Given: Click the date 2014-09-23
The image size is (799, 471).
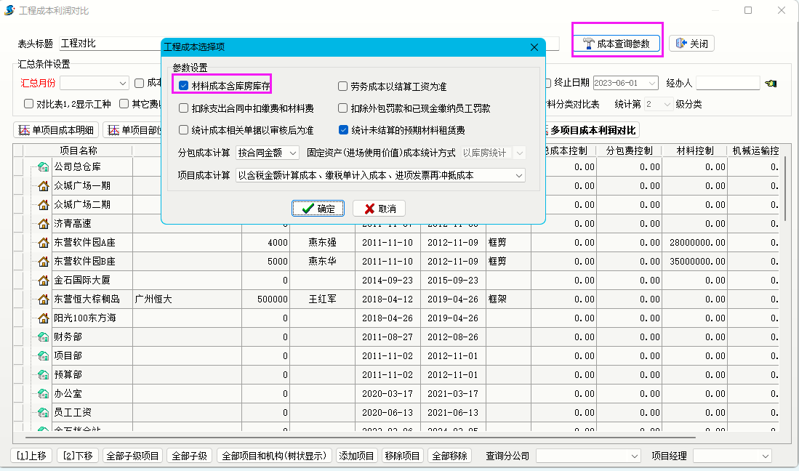Looking at the screenshot, I should (x=388, y=280).
